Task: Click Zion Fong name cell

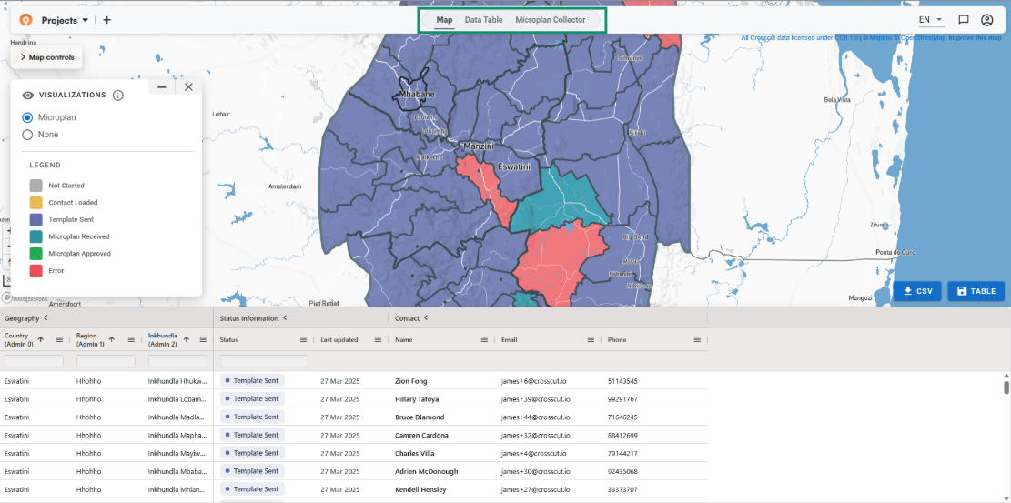Action: pos(410,381)
